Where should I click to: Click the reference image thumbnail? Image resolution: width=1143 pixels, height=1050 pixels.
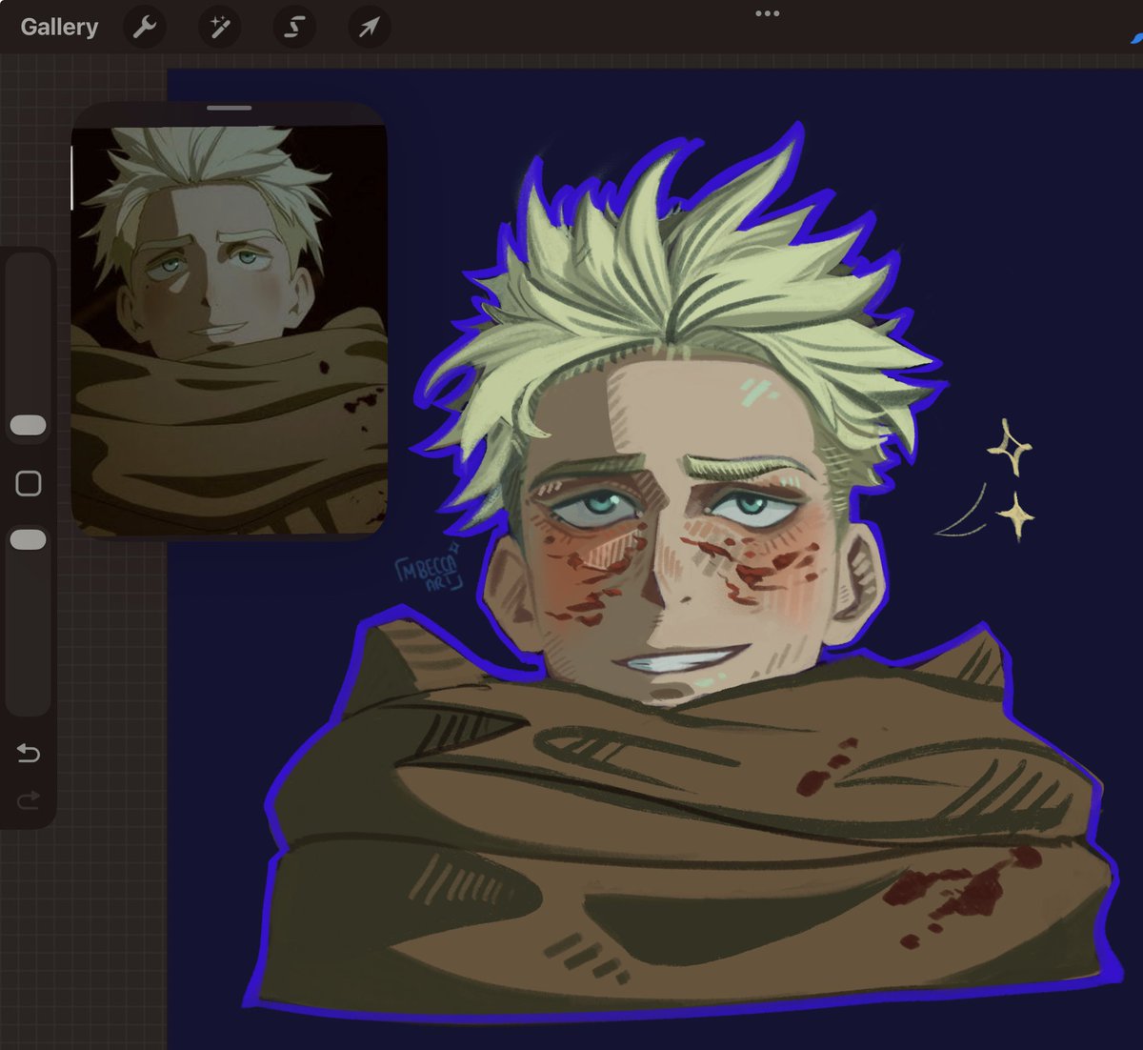[x=229, y=330]
